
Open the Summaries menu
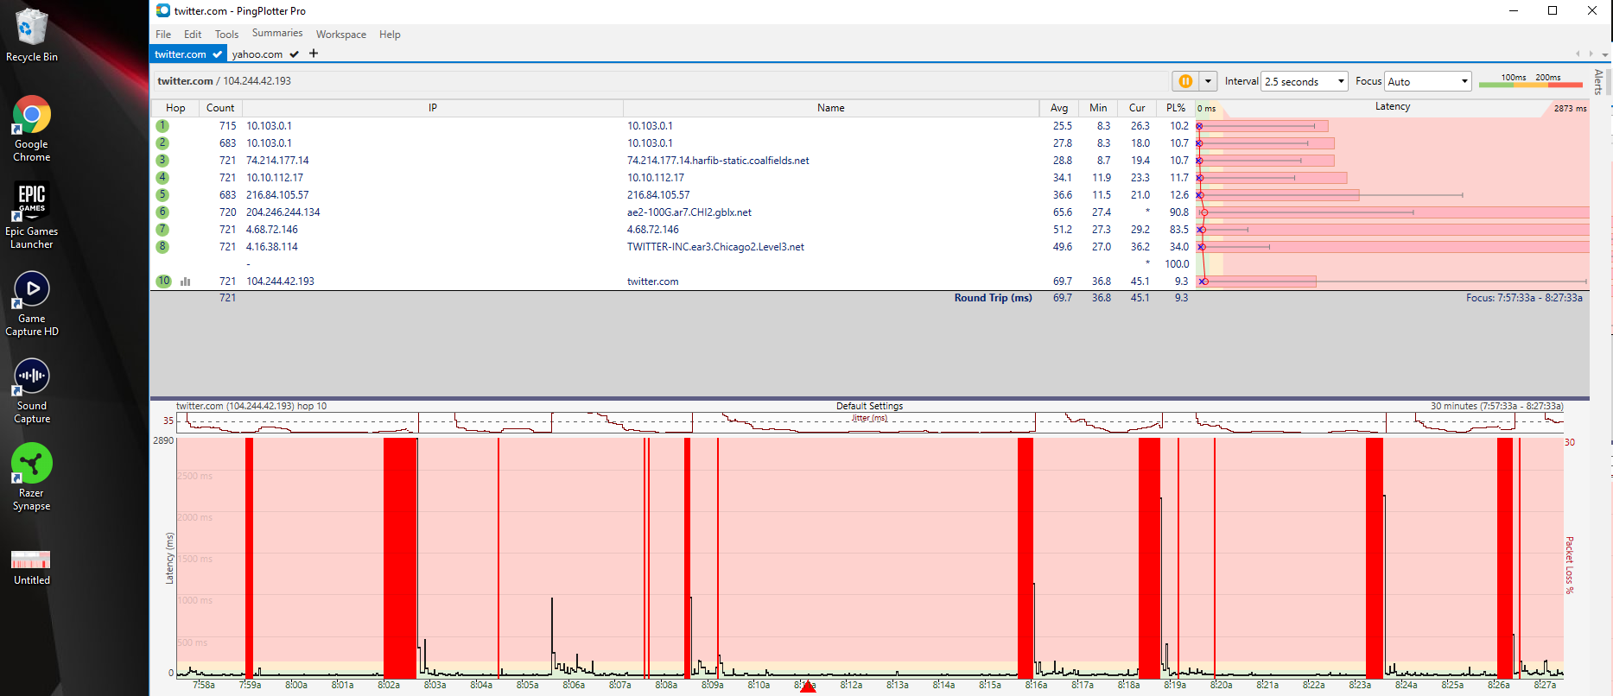pyautogui.click(x=277, y=34)
